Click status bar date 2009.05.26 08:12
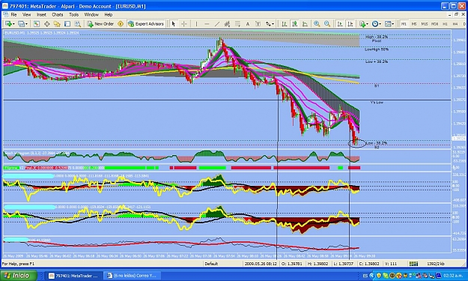 (261, 264)
